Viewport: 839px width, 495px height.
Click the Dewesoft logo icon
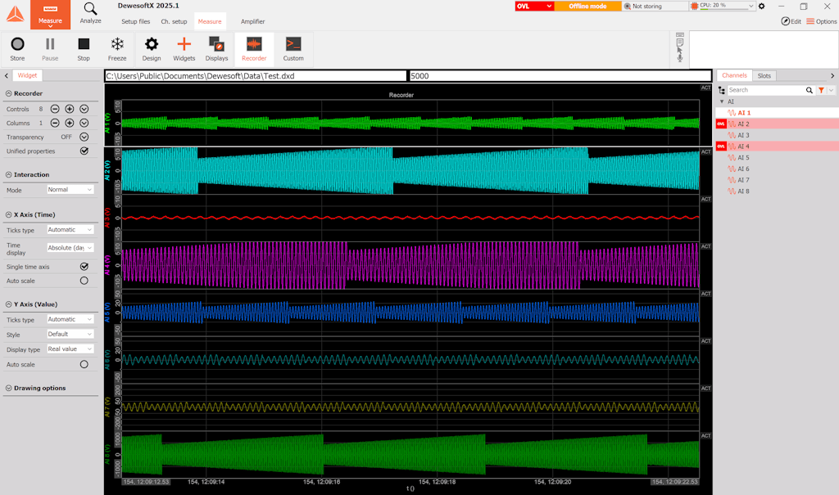coord(15,14)
